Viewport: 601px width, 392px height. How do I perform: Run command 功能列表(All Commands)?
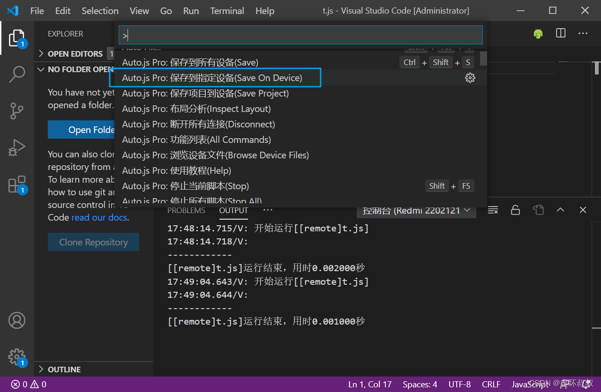tap(300, 140)
